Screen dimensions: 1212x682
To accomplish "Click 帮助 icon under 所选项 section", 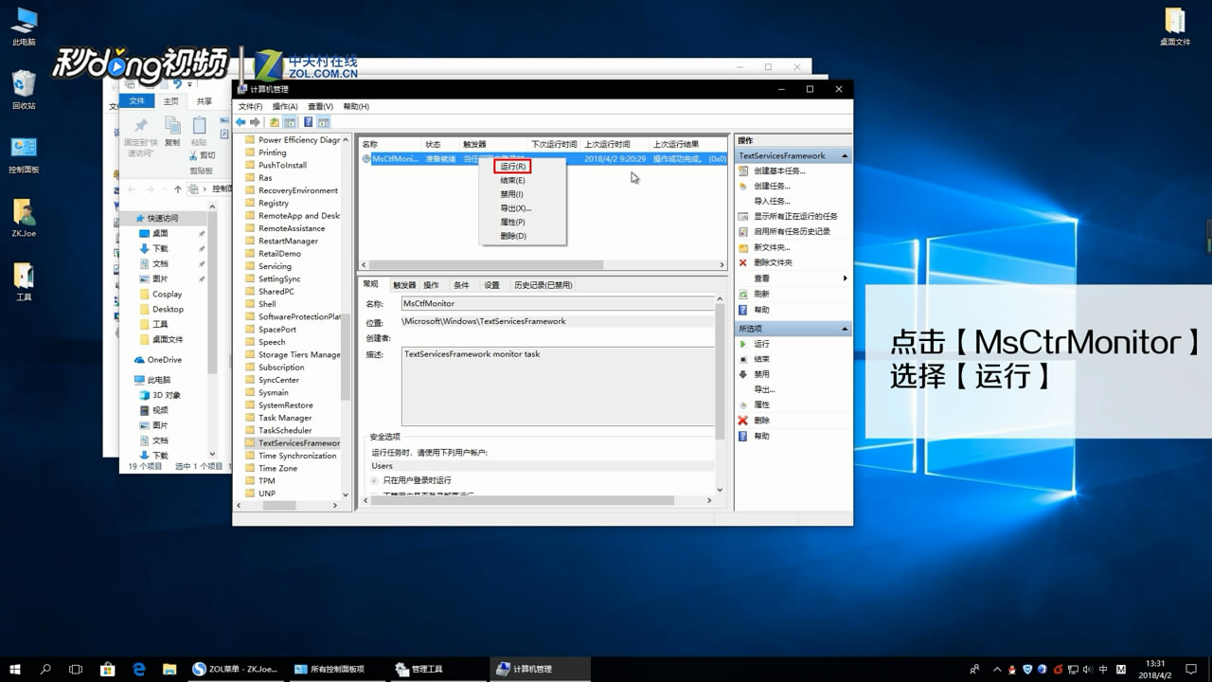I will click(x=743, y=436).
